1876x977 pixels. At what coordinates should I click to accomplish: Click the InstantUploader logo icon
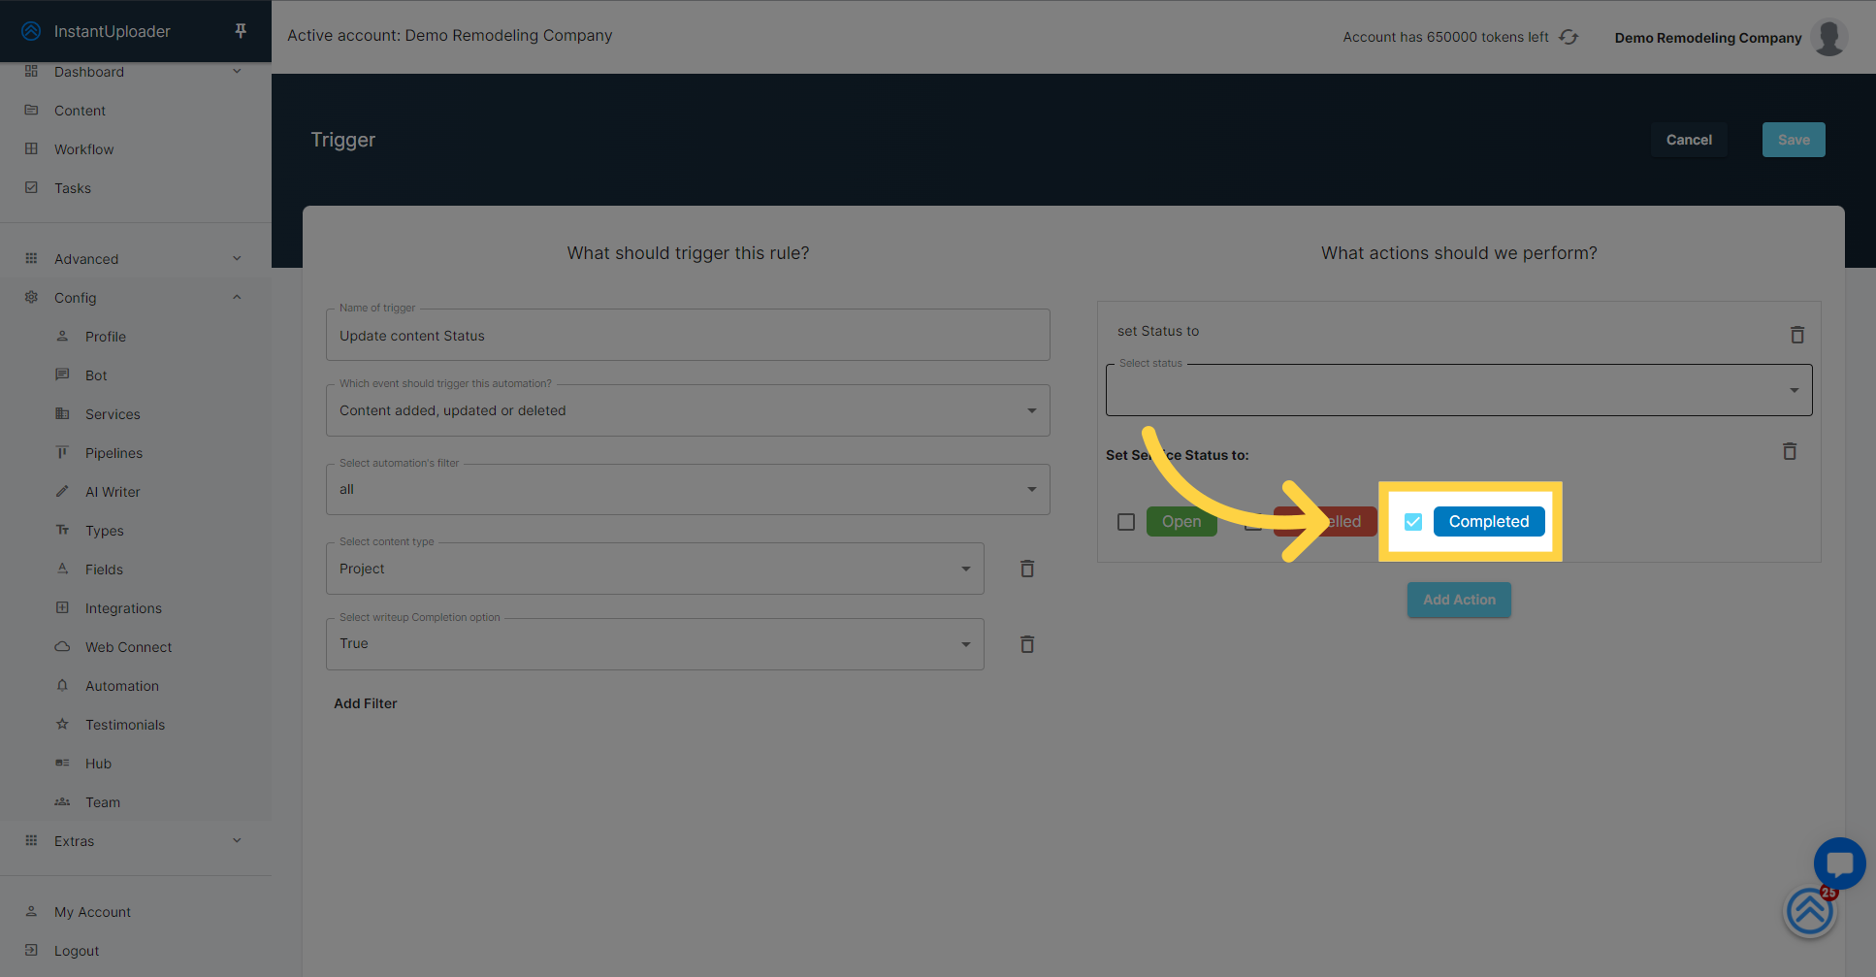[x=31, y=31]
